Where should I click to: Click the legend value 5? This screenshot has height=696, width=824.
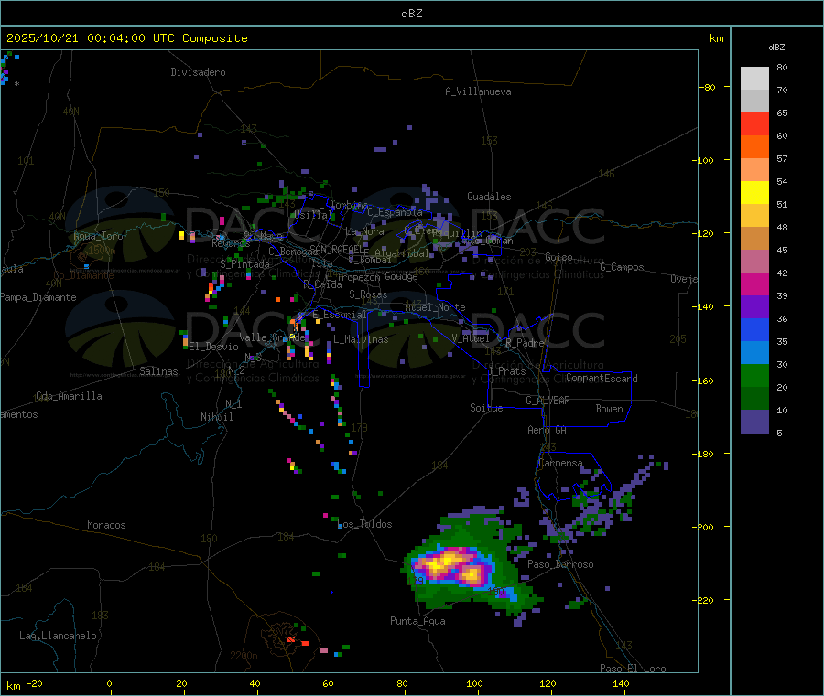[779, 433]
